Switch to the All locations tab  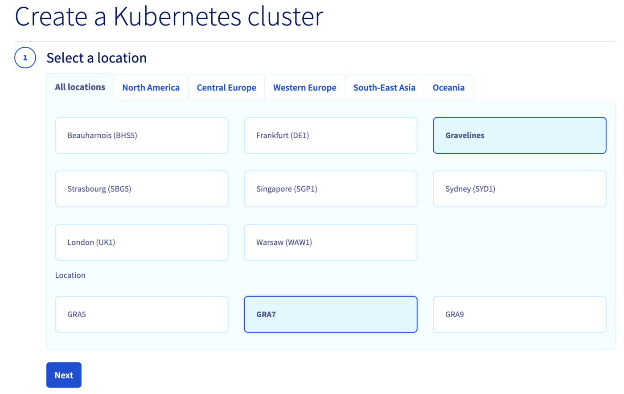coord(80,87)
